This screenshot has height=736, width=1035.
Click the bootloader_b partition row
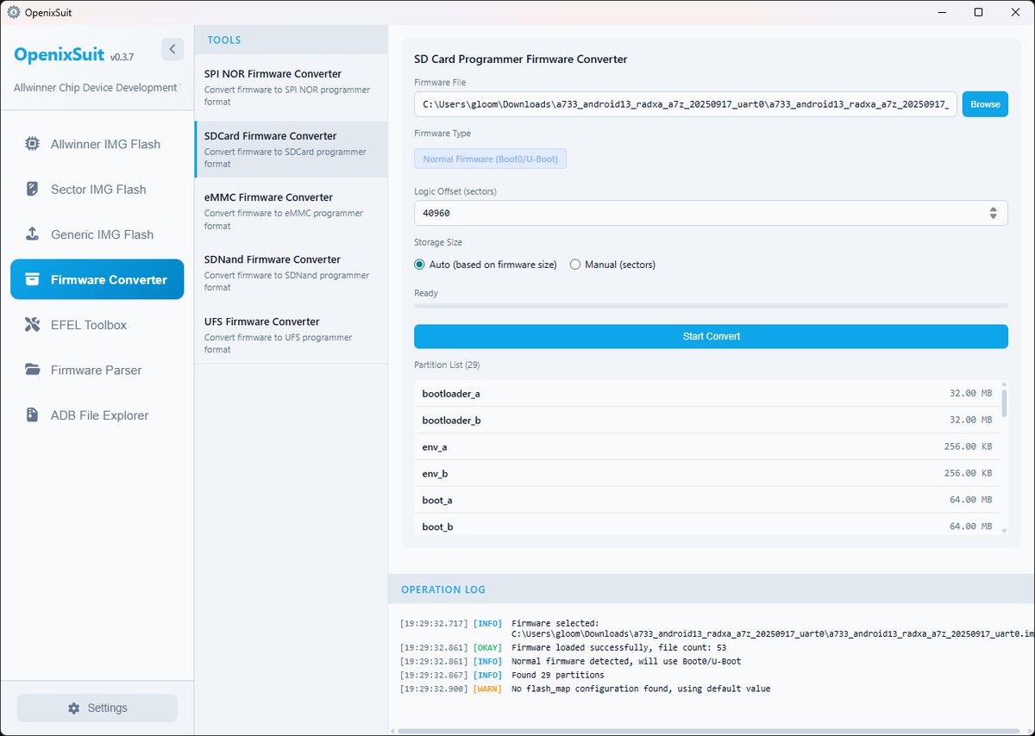pyautogui.click(x=706, y=420)
